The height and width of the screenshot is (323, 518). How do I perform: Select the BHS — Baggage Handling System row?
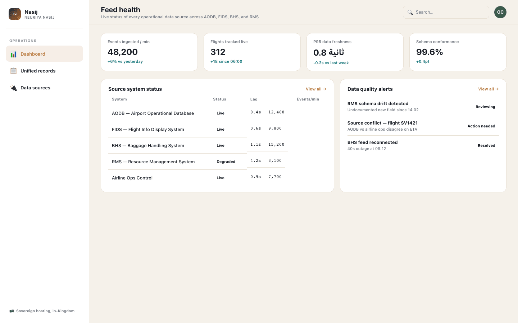[x=217, y=145]
